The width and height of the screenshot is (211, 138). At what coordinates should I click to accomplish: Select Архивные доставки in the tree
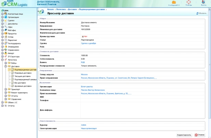23,86
